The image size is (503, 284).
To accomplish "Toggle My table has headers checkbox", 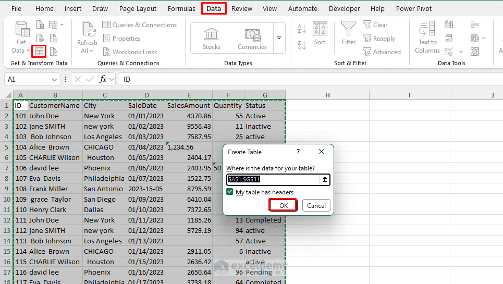I will (230, 192).
